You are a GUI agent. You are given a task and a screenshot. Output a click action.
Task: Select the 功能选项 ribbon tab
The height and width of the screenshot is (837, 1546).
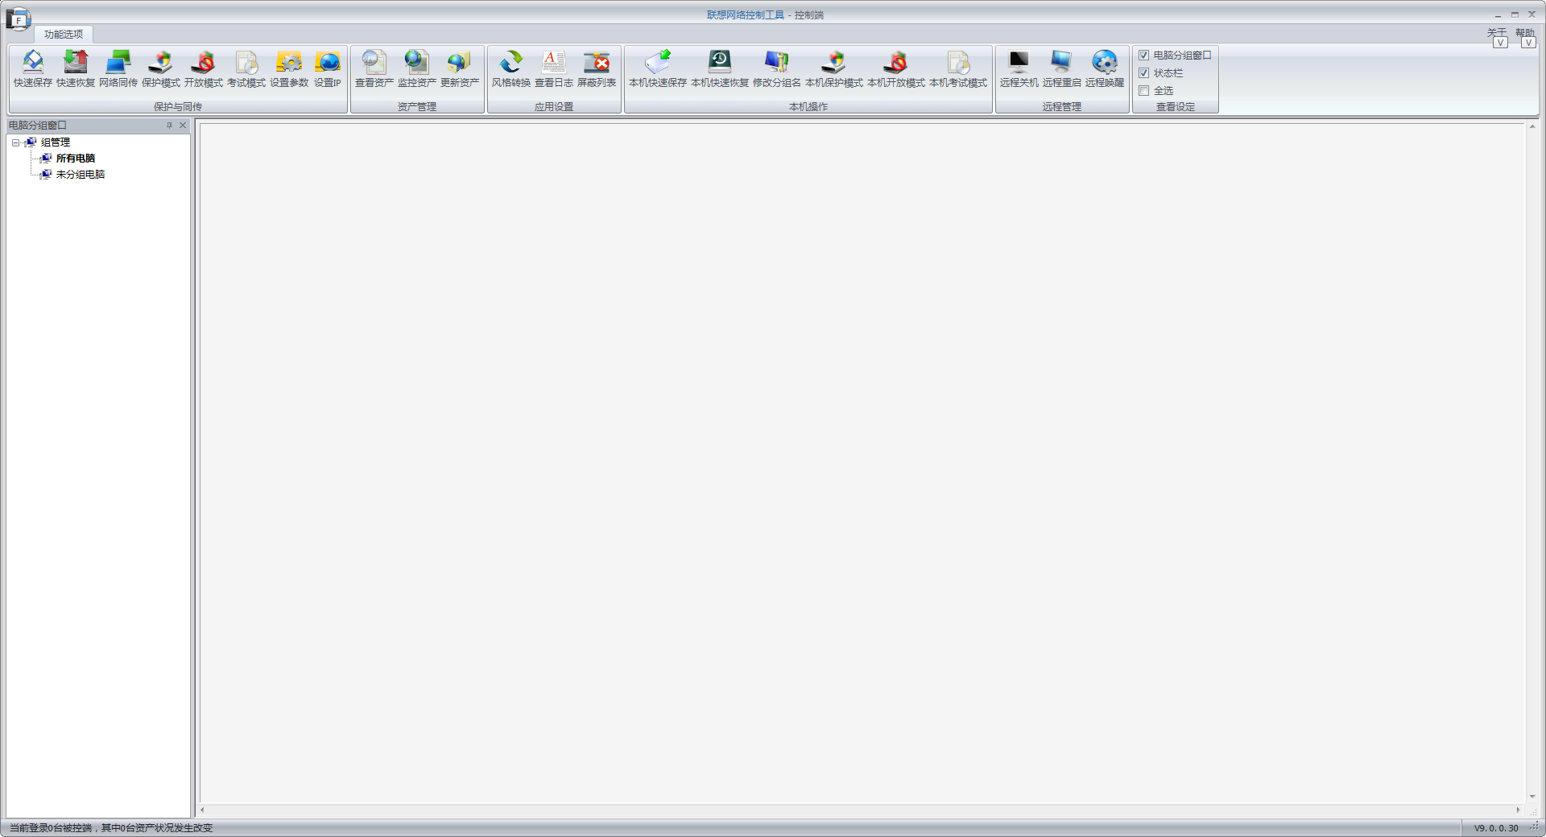coord(64,34)
